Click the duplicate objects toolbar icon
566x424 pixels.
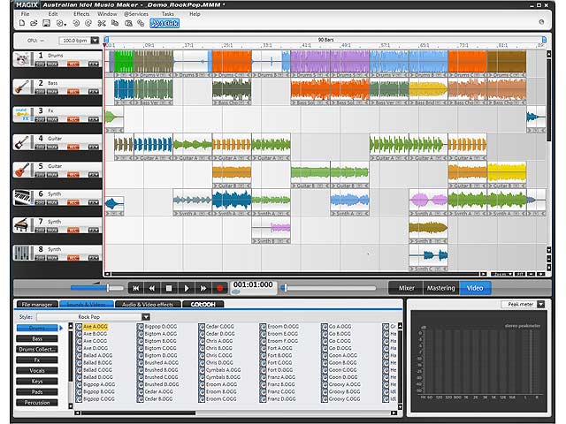141,23
